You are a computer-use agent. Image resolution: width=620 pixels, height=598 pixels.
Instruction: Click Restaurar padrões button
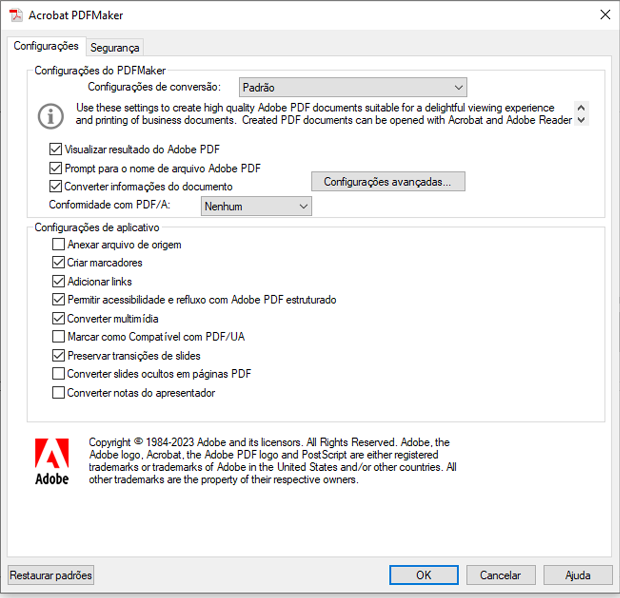[50, 575]
